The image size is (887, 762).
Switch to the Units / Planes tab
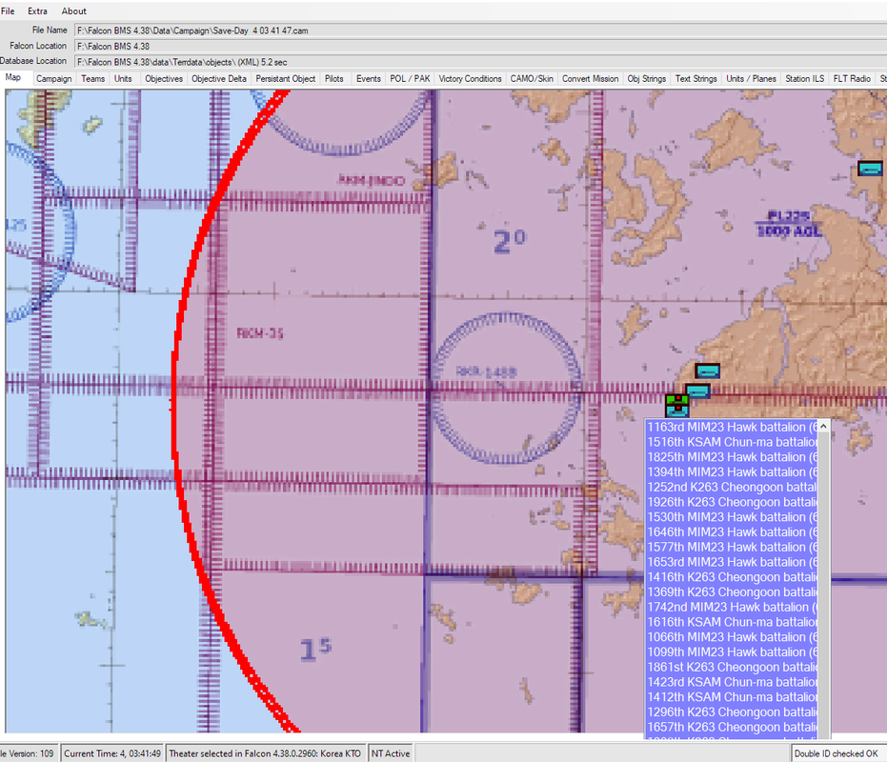coord(751,79)
